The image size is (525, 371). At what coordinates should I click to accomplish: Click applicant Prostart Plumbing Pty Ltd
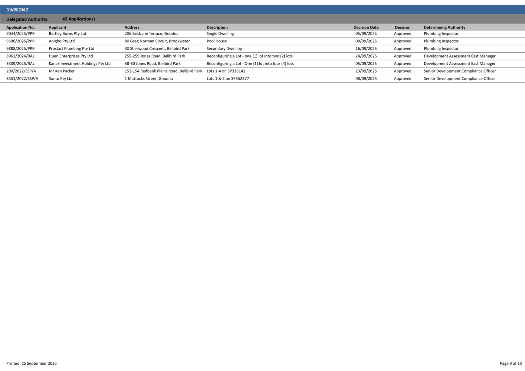click(71, 48)
